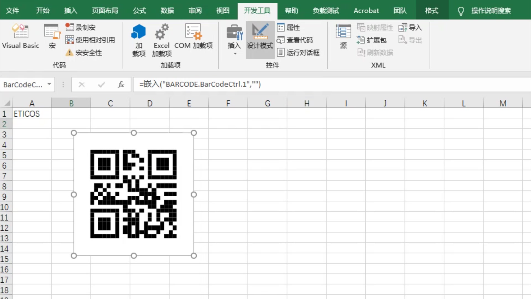Switch to the 审阅 tab
The height and width of the screenshot is (299, 531).
pyautogui.click(x=195, y=11)
